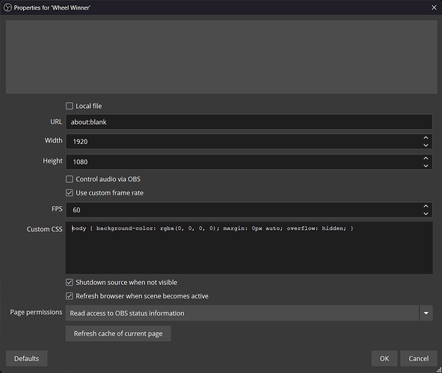Uncheck Shutdown source when not visible

(x=70, y=282)
